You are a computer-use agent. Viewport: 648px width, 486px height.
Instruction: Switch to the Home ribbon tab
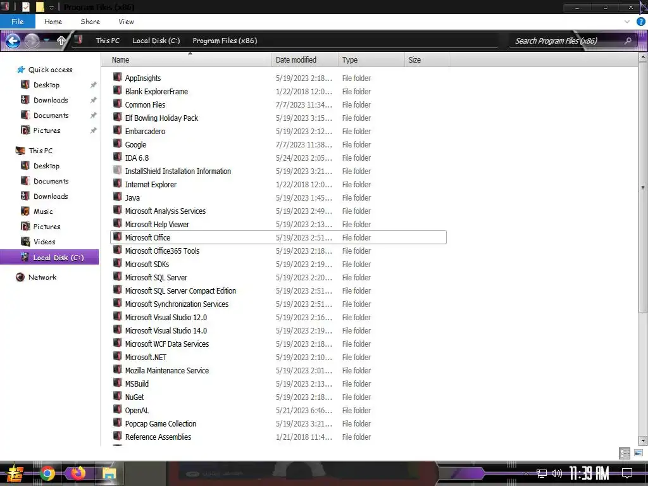[53, 22]
